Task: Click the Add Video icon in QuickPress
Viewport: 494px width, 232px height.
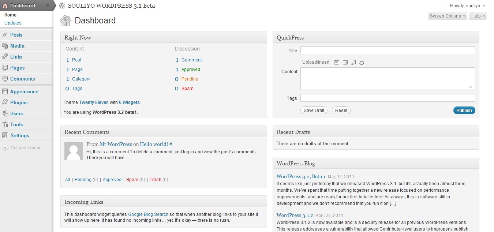Action: [345, 63]
